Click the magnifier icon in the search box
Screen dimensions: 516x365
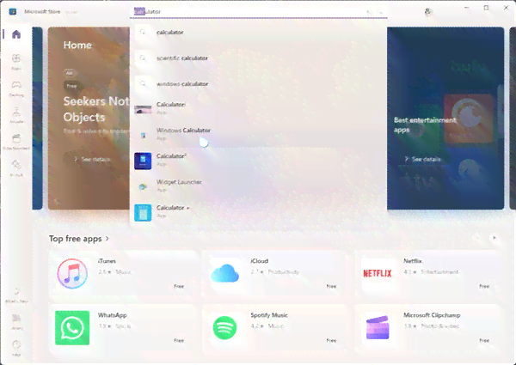(x=381, y=12)
